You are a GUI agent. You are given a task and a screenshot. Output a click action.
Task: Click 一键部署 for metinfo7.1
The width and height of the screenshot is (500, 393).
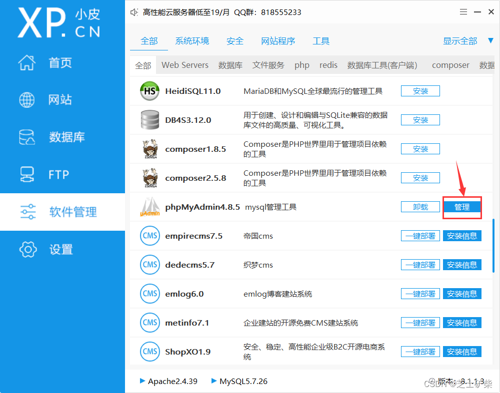(x=420, y=323)
